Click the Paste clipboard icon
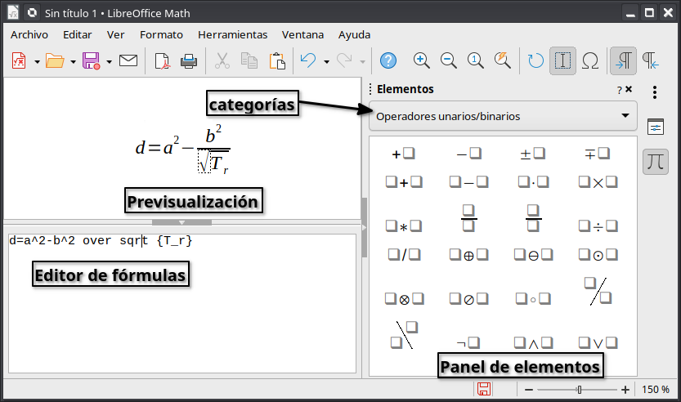 (277, 60)
